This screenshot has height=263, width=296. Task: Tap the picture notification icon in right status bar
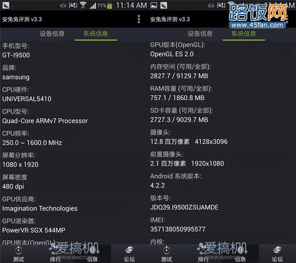(x=154, y=6)
